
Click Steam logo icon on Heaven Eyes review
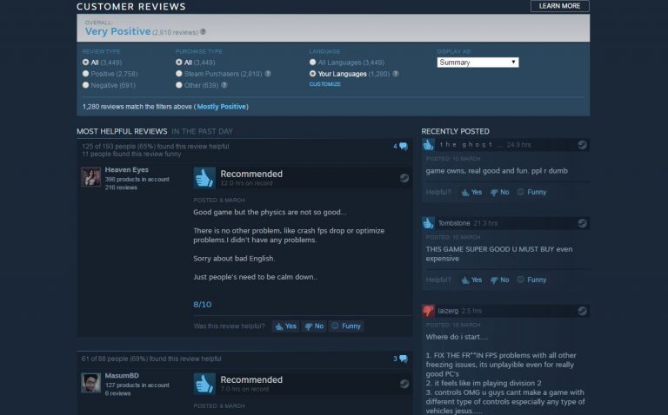click(404, 178)
